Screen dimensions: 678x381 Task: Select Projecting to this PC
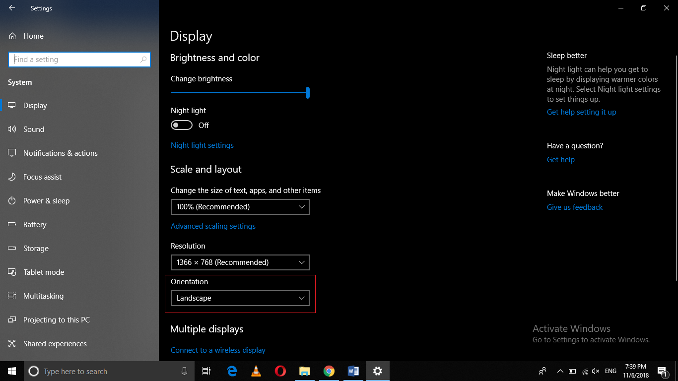click(56, 319)
